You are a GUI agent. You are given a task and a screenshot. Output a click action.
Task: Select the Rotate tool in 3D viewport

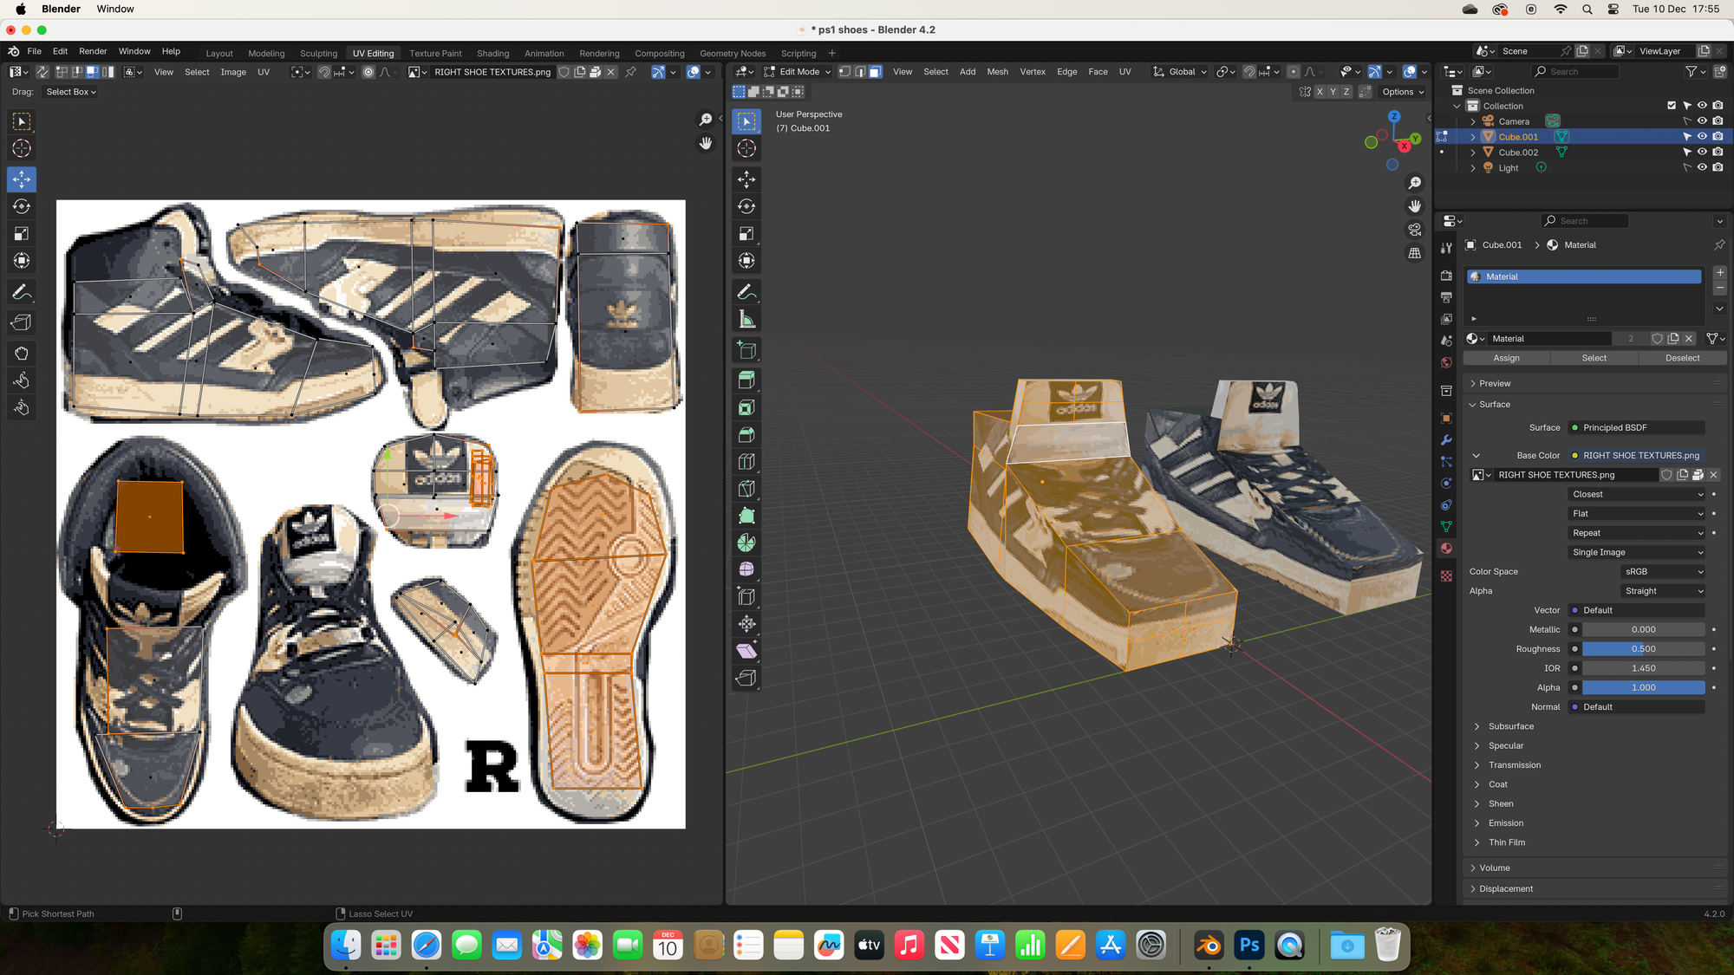[746, 206]
